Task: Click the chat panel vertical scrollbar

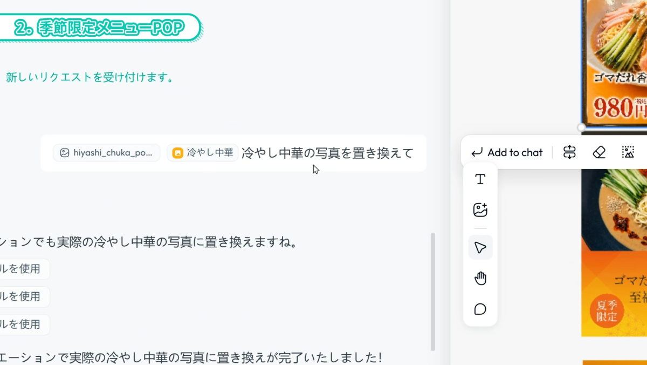Action: (432, 292)
